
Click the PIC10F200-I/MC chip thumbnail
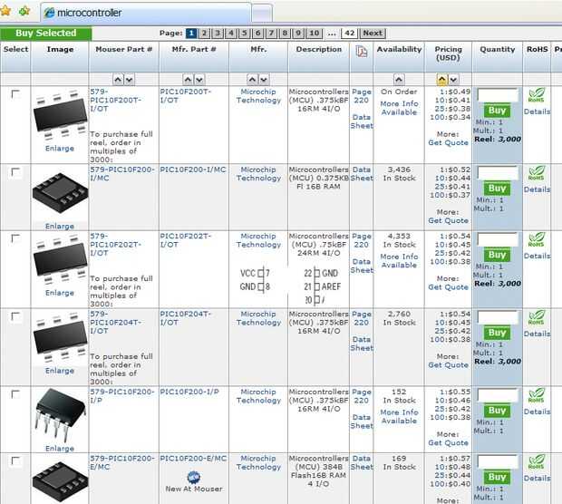[60, 194]
